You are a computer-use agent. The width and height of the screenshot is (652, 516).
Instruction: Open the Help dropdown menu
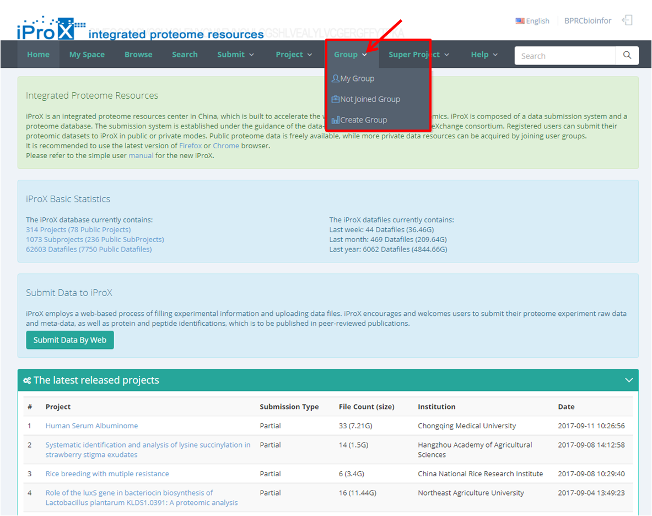tap(484, 55)
